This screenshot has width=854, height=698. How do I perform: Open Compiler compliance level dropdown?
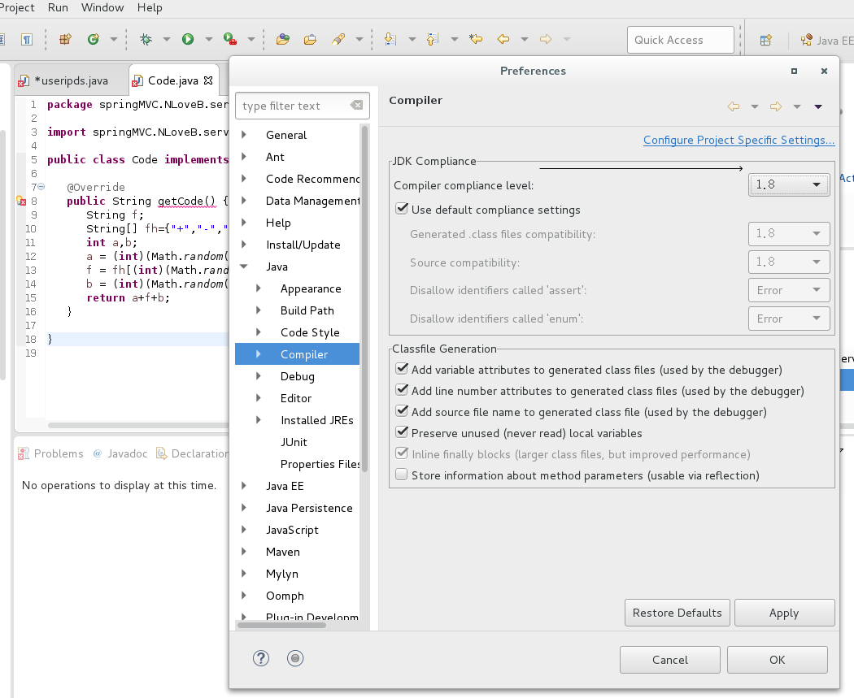point(789,184)
